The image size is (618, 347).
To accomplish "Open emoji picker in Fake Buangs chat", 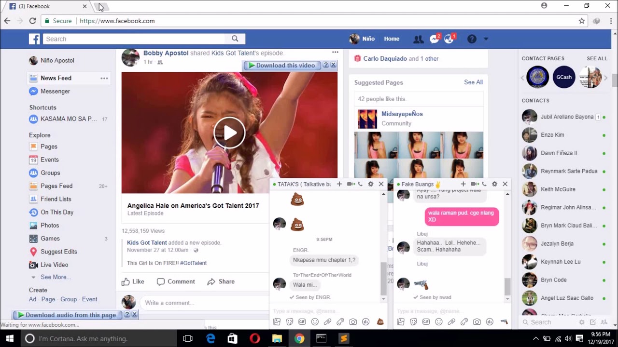I will pyautogui.click(x=438, y=322).
